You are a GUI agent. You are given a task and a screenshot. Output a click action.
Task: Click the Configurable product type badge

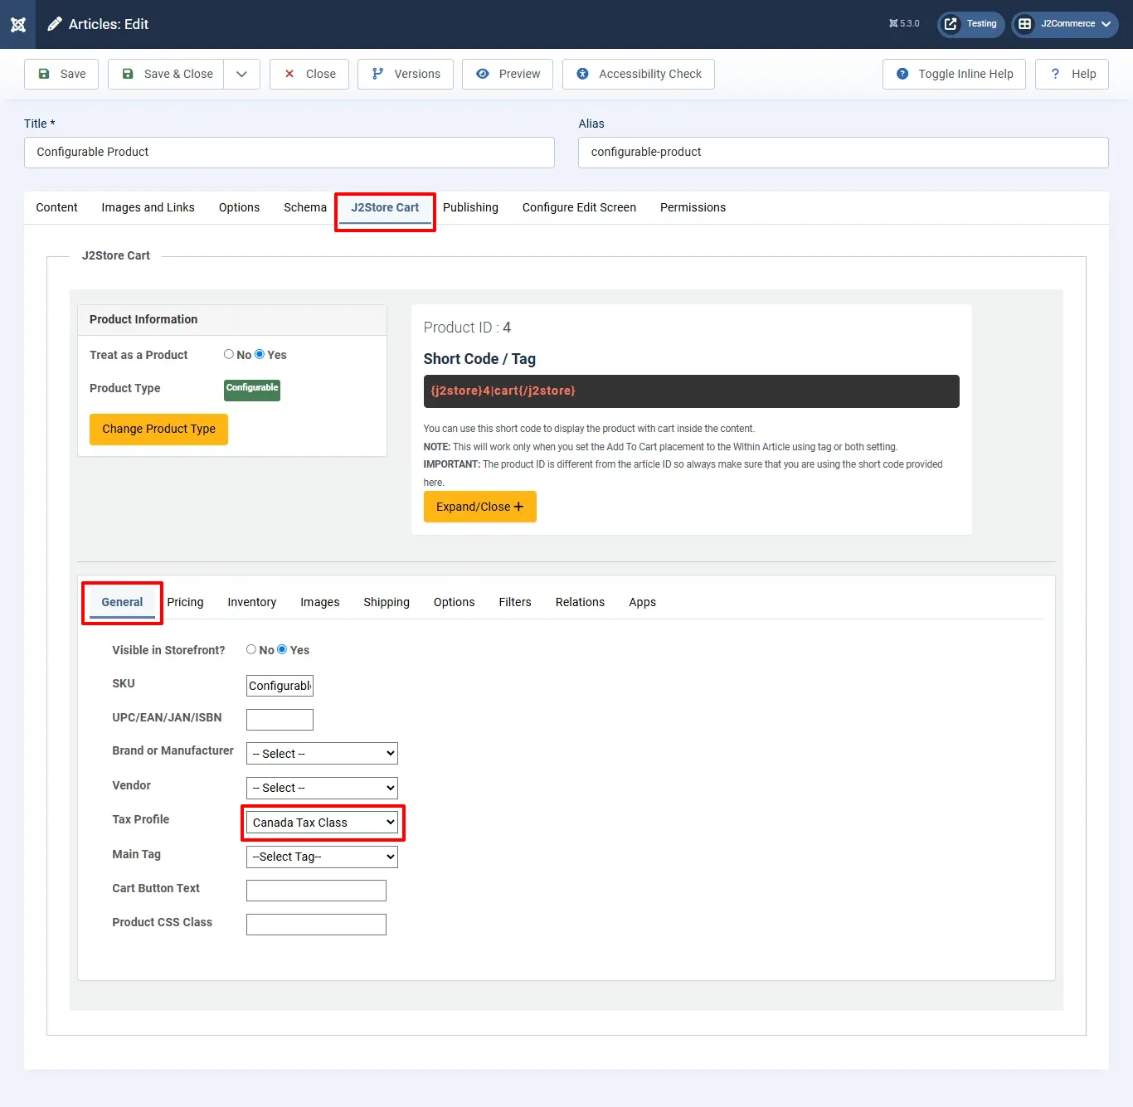tap(252, 390)
